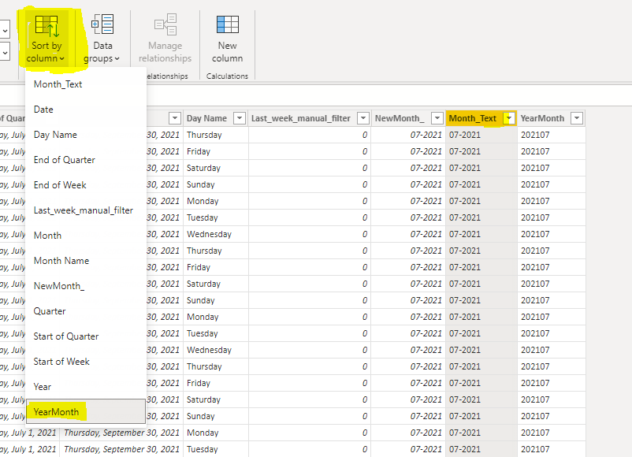Select NewMonth_ in the sort menu
632x457 pixels.
coord(85,286)
